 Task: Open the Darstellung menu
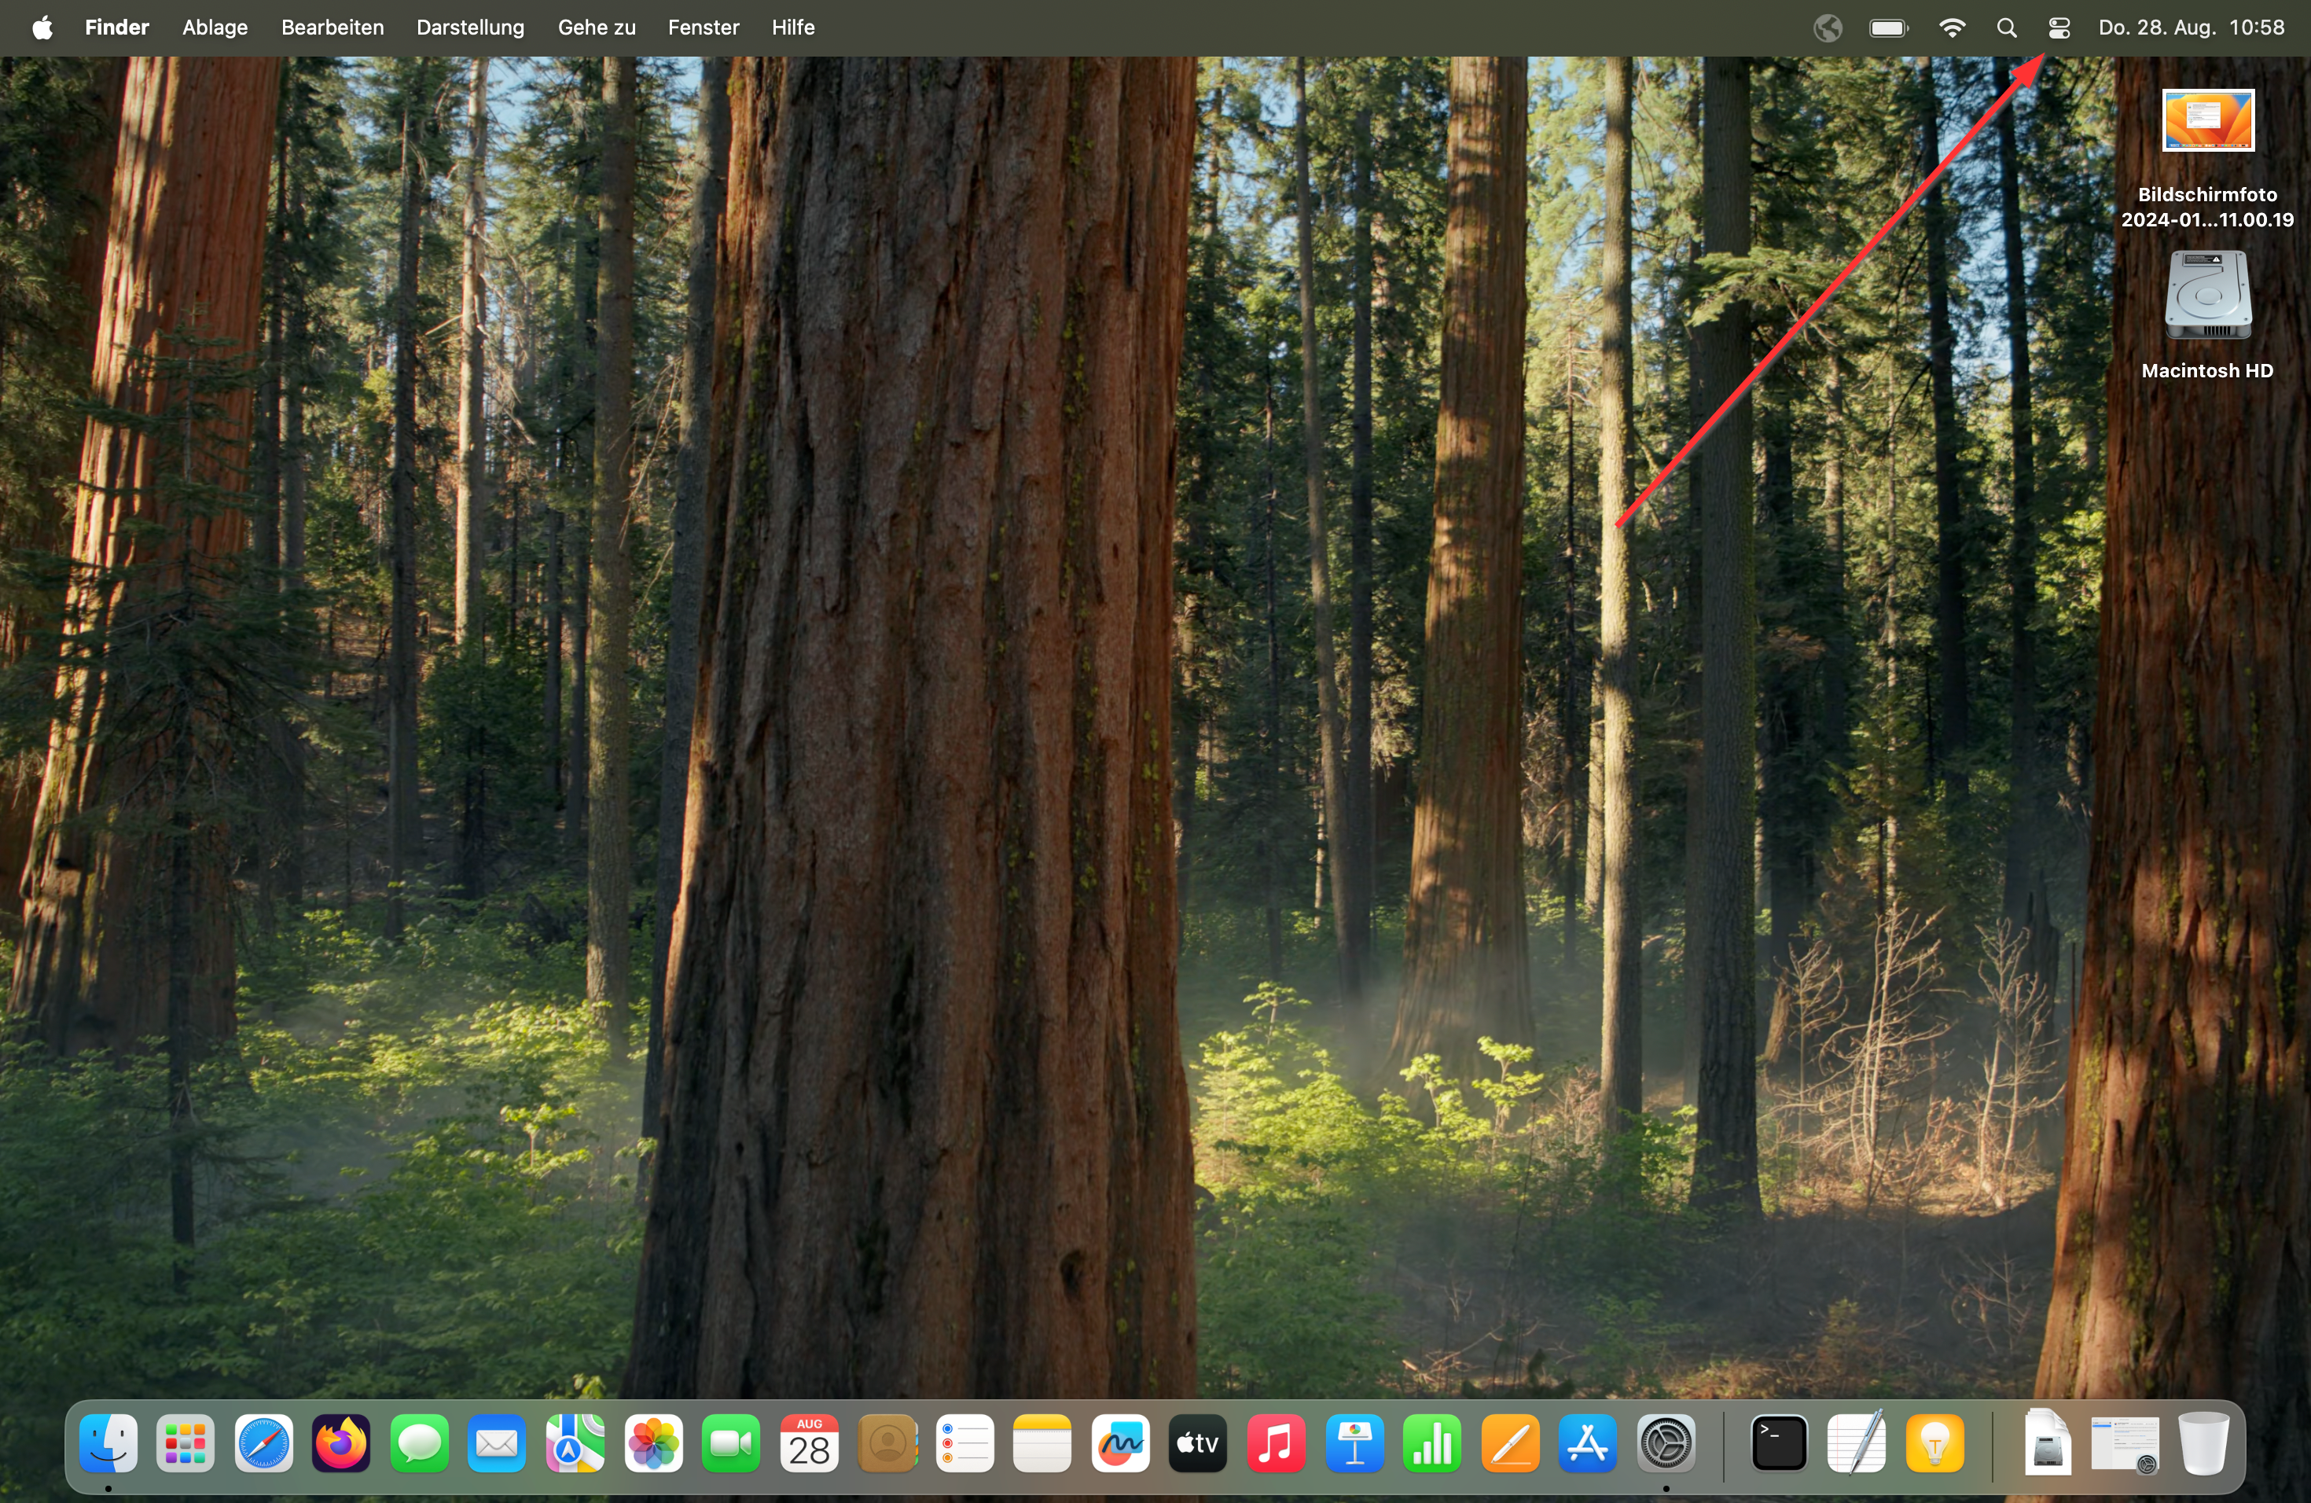[x=469, y=28]
